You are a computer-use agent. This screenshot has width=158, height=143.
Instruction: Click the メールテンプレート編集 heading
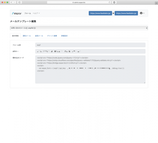[x=23, y=21]
